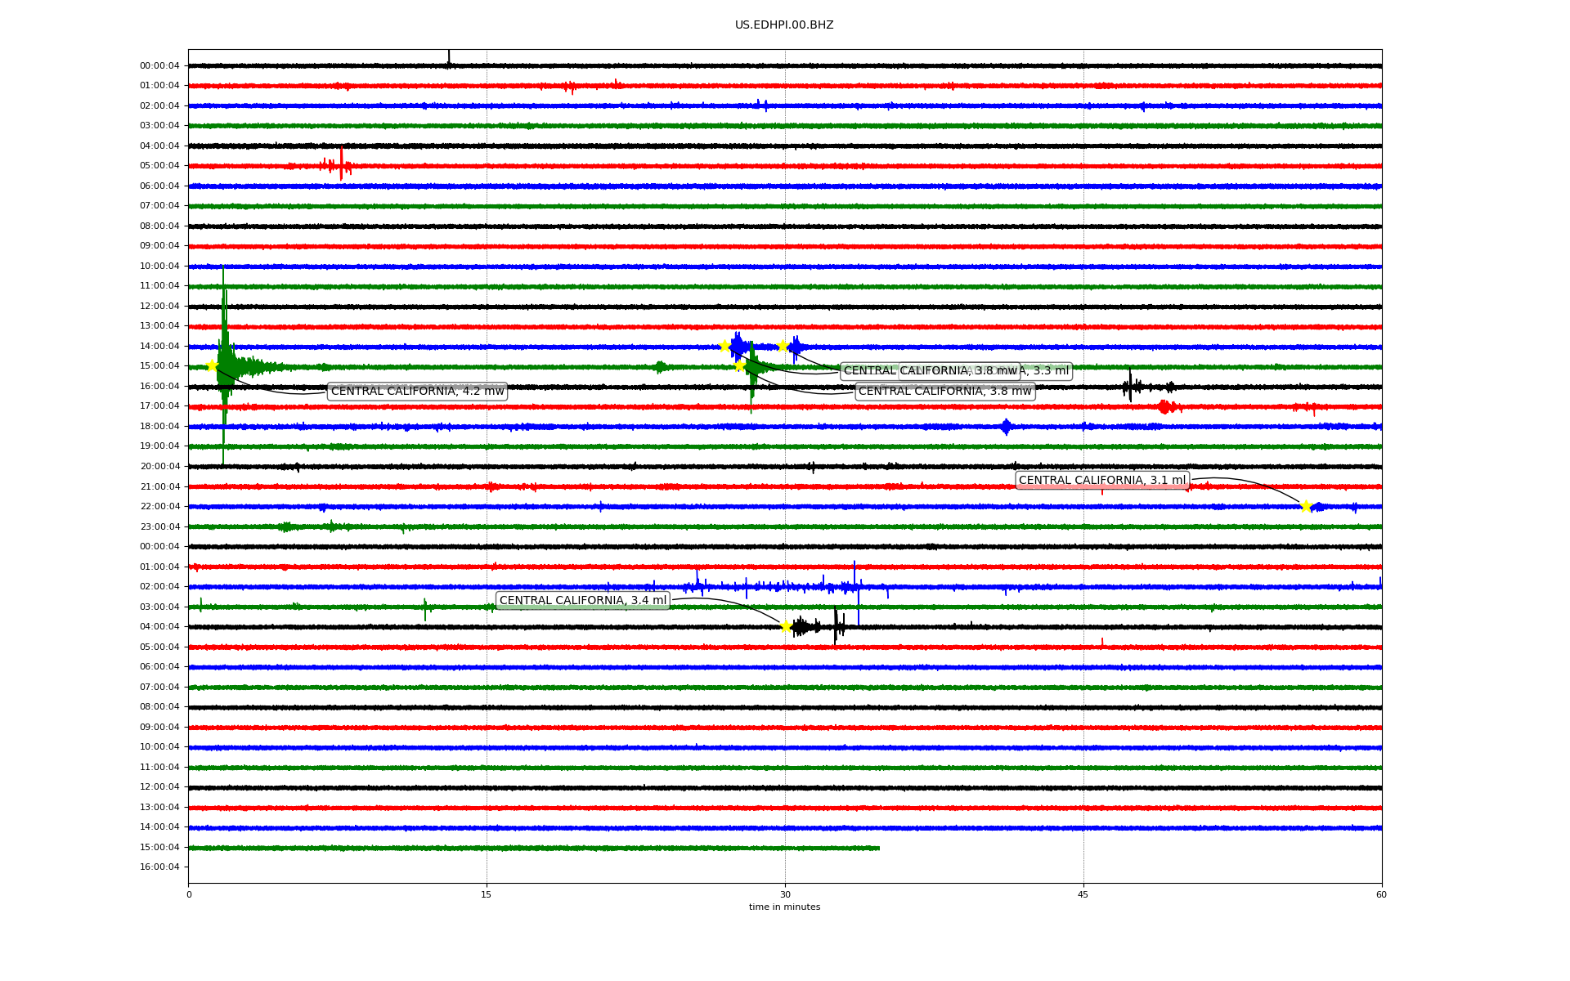Image resolution: width=1570 pixels, height=981 pixels.
Task: Click the 20:00:04 row time label
Action: tap(159, 467)
